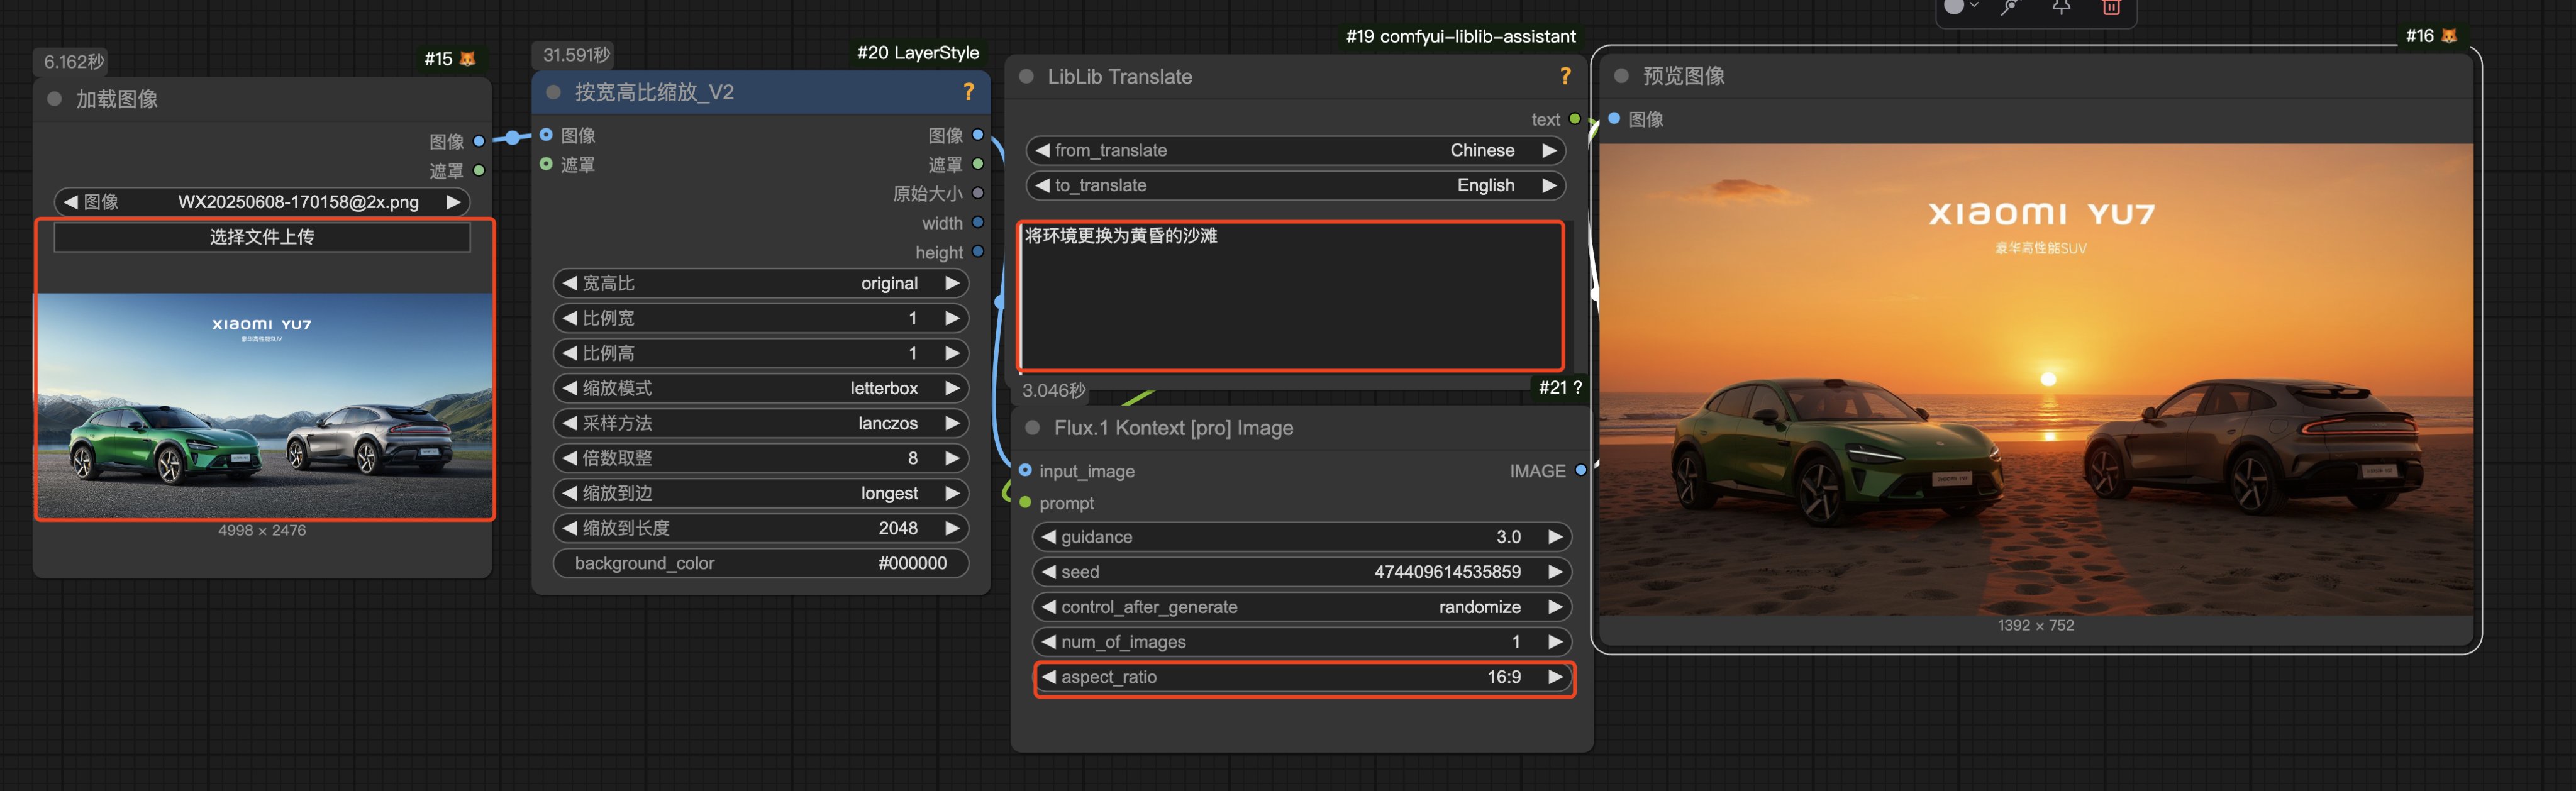Open the aspect_ratio combo showing 16:9

tap(1302, 677)
